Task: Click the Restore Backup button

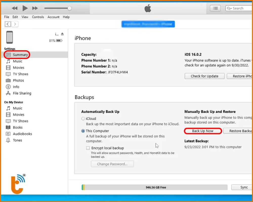Action: coord(238,131)
